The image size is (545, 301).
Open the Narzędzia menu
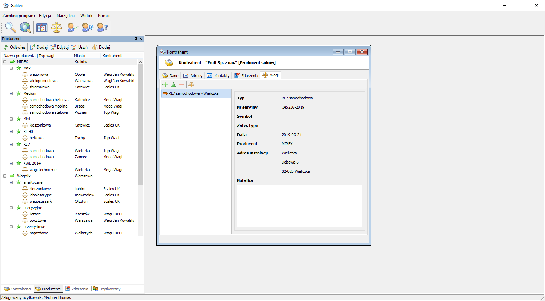[66, 16]
